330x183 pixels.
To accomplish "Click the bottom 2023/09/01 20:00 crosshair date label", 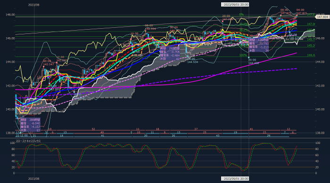I will pos(235,179).
